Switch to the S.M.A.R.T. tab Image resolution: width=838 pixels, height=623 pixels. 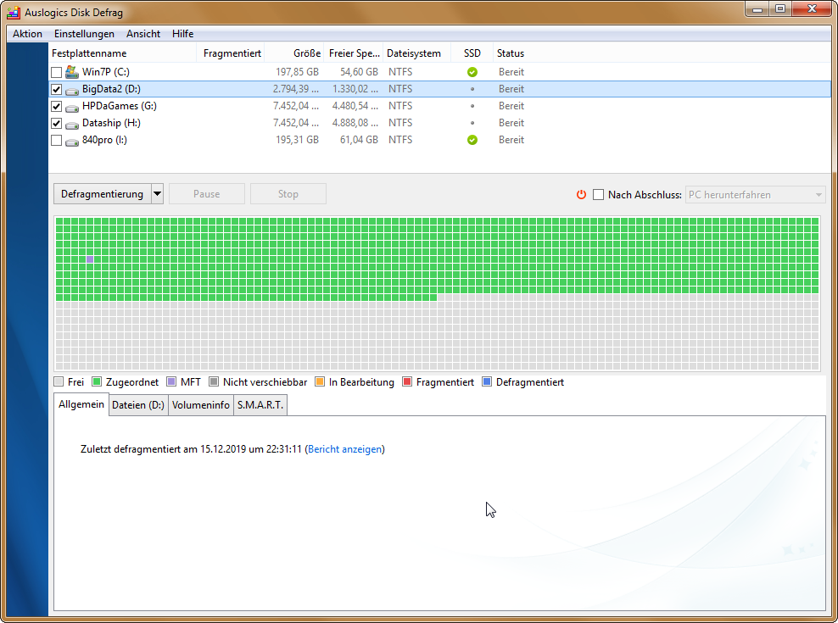pos(260,404)
